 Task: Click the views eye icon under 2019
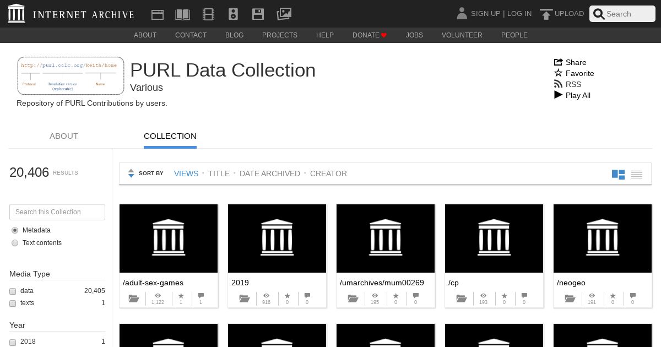[267, 296]
